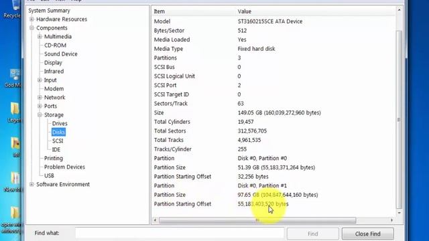This screenshot has height=241, width=429.
Task: Select the Total Cylinders row
Action: [x=273, y=122]
